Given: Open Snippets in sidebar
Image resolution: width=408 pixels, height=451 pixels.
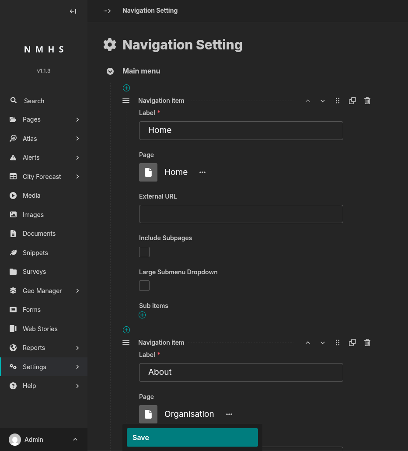Looking at the screenshot, I should [x=44, y=252].
